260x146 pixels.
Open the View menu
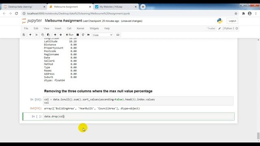tap(46, 28)
